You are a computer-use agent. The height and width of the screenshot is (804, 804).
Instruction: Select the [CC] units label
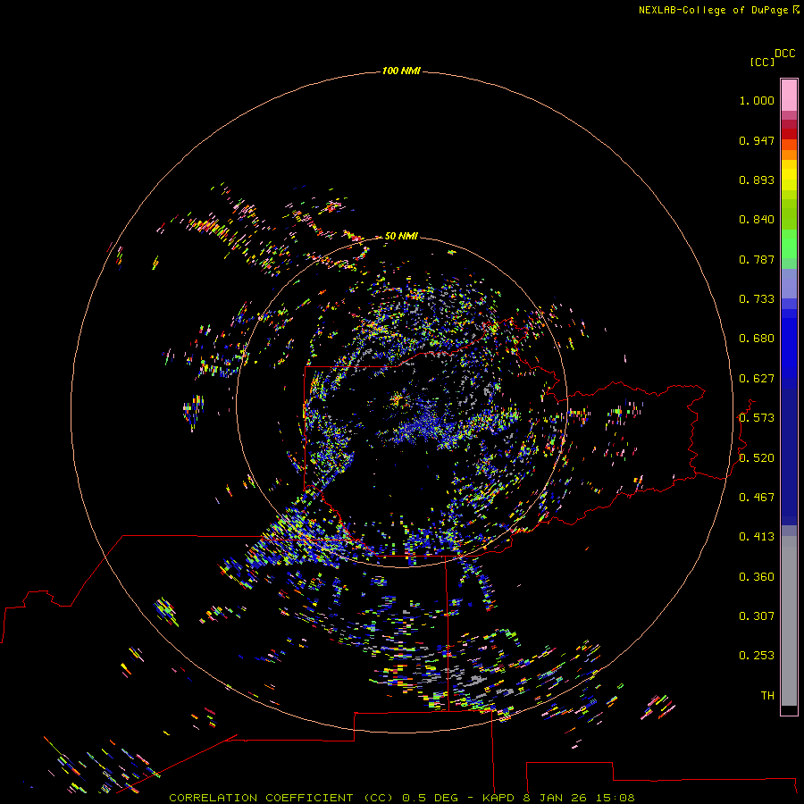click(762, 62)
